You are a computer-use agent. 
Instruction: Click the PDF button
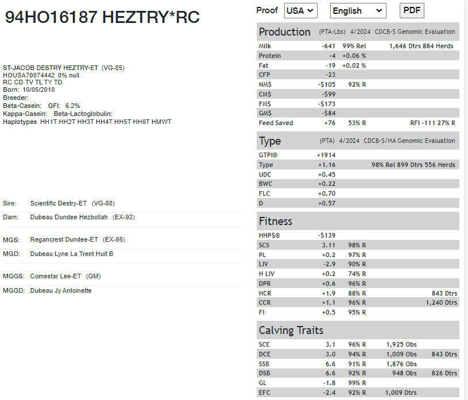tap(412, 10)
